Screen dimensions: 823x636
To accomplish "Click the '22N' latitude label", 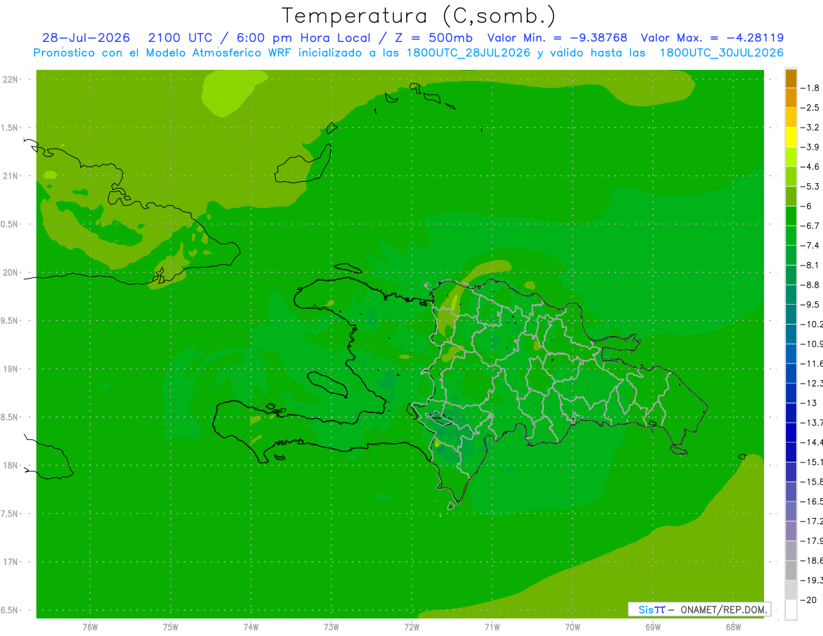I will [11, 79].
